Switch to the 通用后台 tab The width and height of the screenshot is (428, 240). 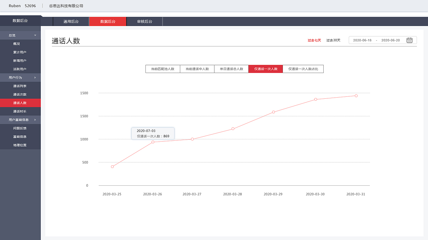[x=71, y=22]
